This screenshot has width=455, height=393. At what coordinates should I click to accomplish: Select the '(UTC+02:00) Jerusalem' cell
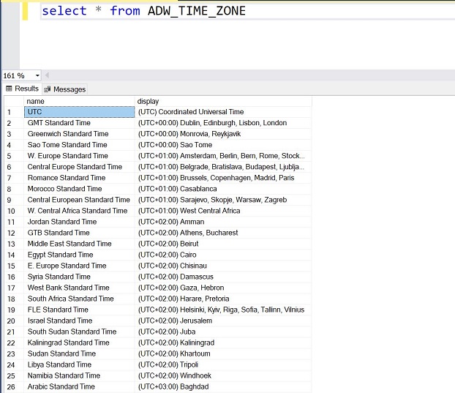(x=223, y=321)
